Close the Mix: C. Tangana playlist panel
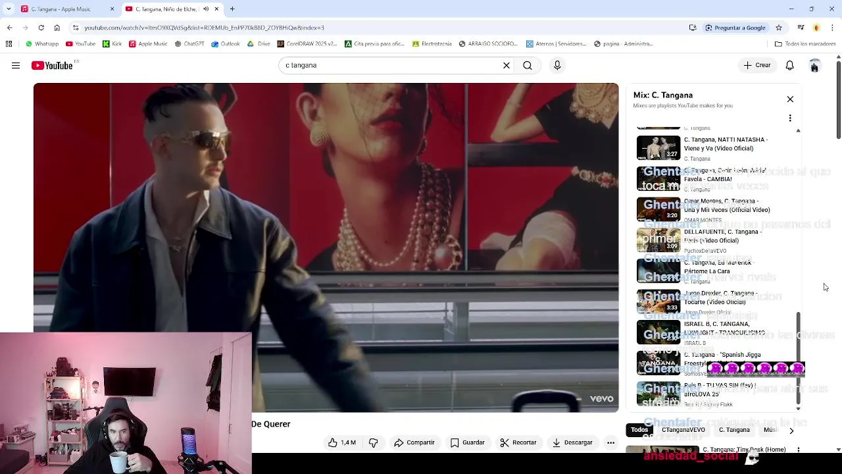 tap(790, 99)
